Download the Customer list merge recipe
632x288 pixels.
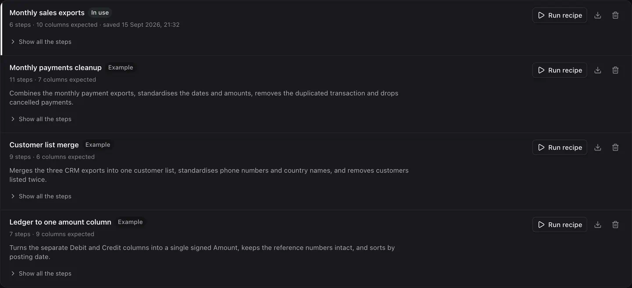point(597,147)
